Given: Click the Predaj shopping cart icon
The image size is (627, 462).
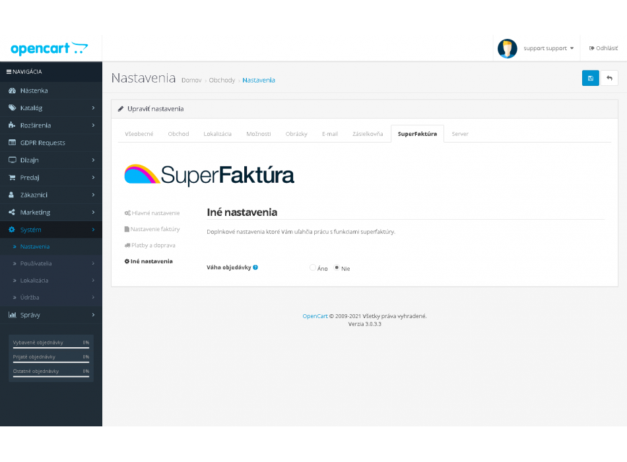Looking at the screenshot, I should click(x=12, y=178).
